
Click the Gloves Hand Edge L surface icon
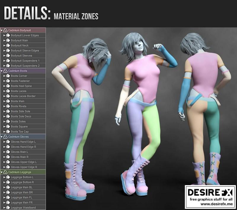8,142
